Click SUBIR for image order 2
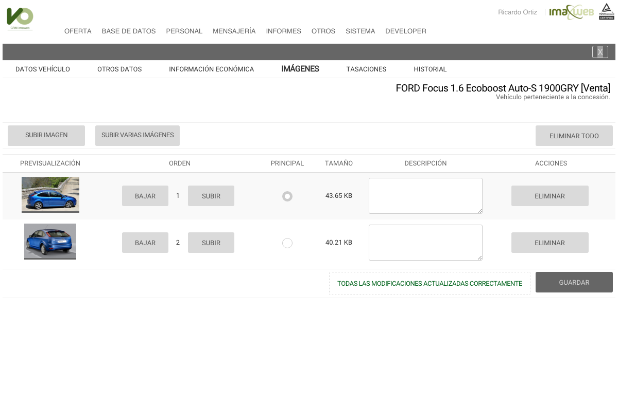The width and height of the screenshot is (618, 404). click(211, 243)
